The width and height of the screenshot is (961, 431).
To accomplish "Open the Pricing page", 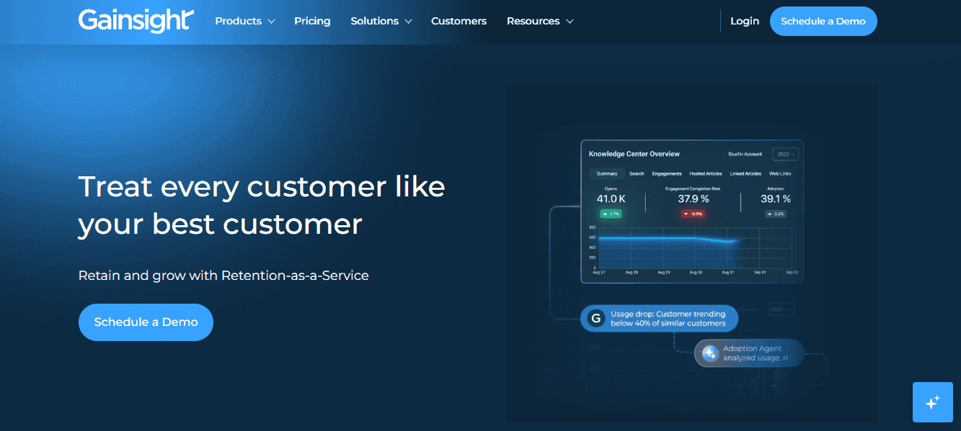I will point(312,21).
